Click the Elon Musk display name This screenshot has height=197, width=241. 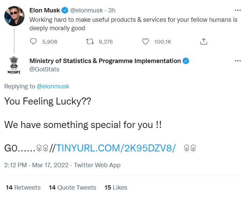click(x=44, y=10)
